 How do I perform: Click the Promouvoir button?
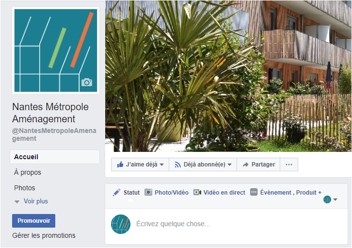point(33,221)
